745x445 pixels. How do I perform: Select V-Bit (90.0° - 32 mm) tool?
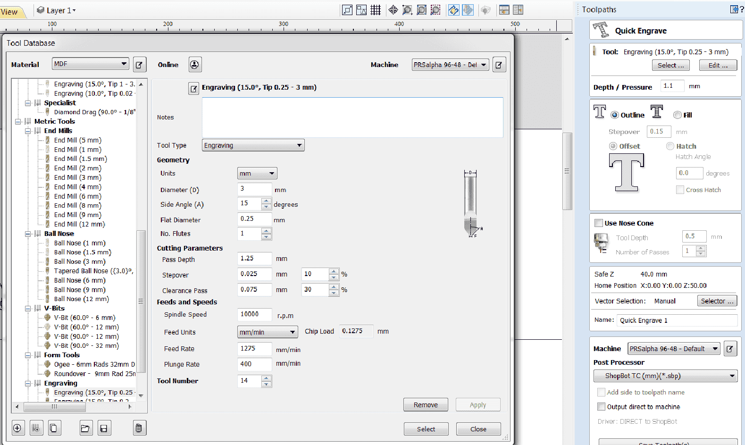coord(86,345)
